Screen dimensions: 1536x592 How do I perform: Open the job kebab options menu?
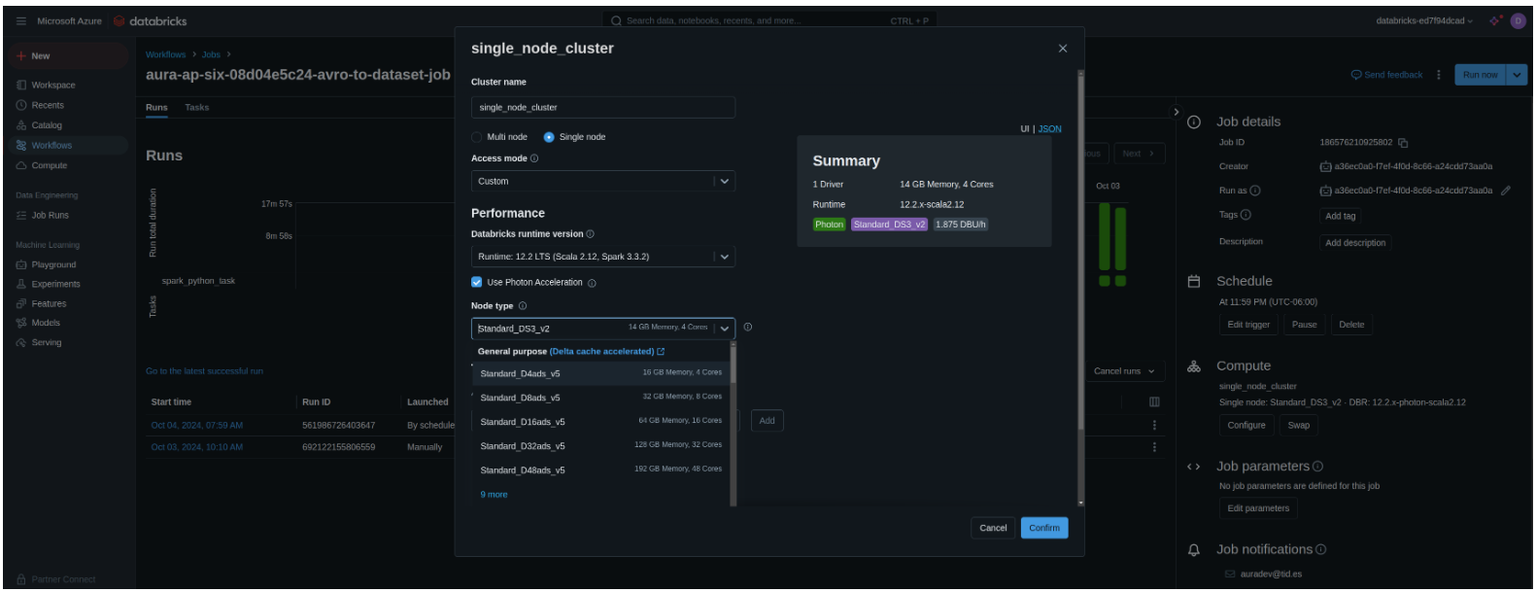coord(1439,75)
